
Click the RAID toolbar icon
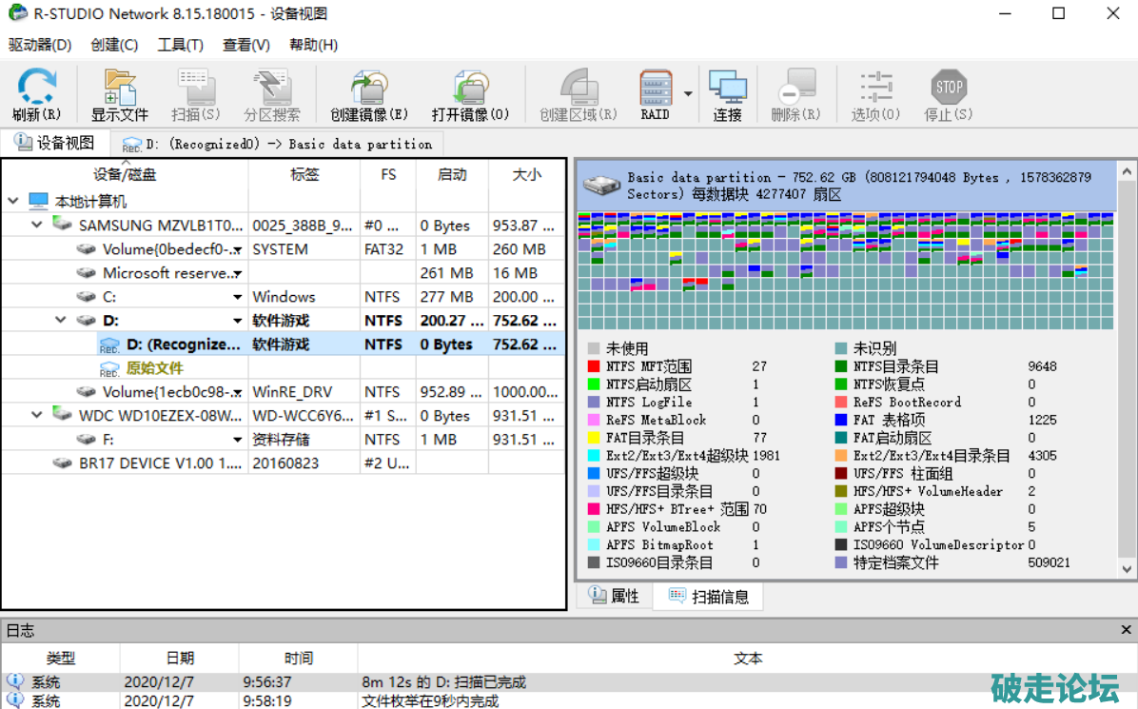coord(655,89)
